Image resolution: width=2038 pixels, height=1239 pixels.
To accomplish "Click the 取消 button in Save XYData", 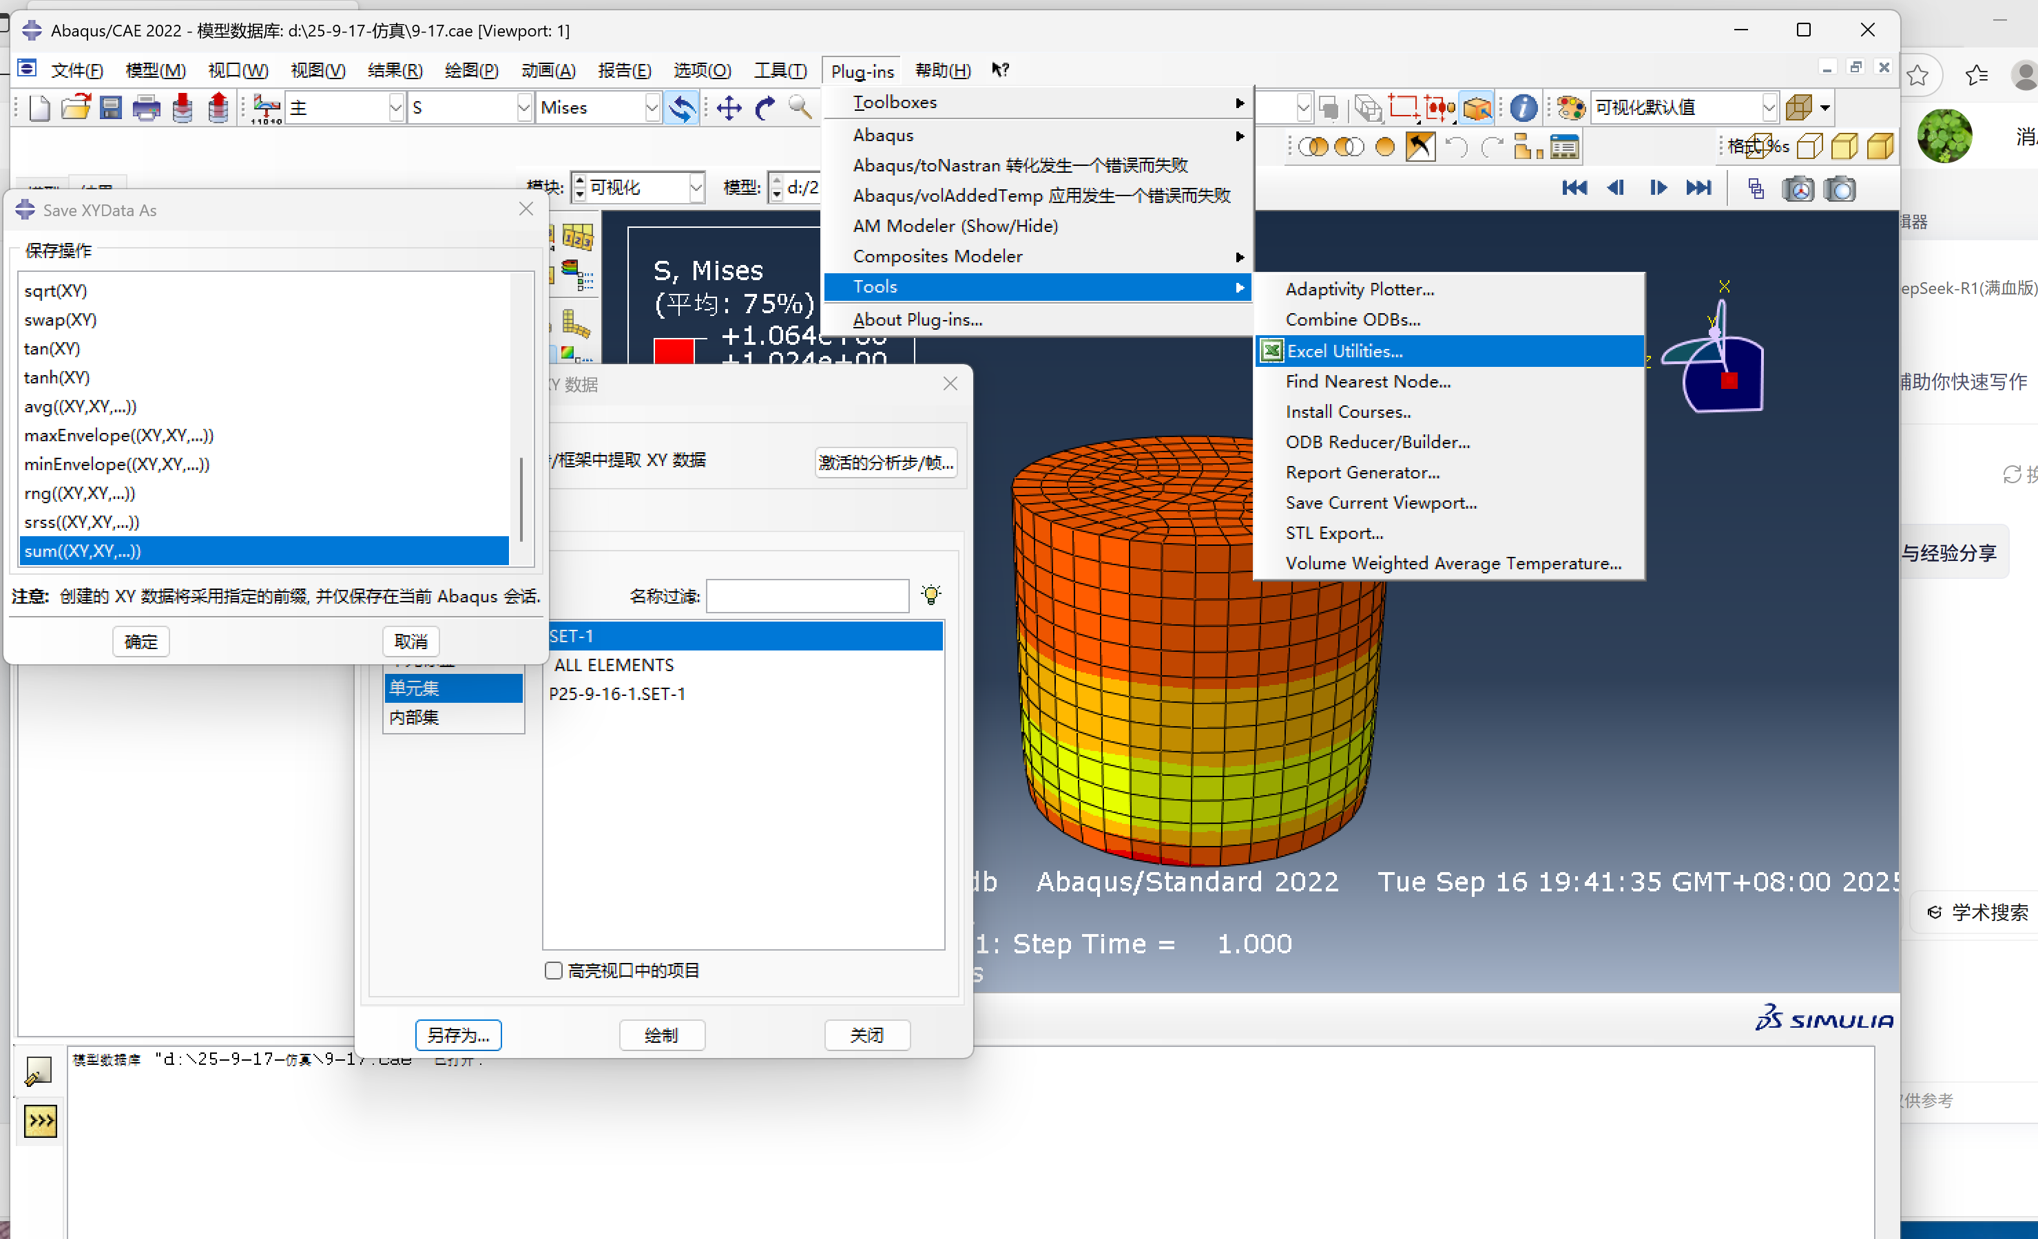I will click(411, 642).
